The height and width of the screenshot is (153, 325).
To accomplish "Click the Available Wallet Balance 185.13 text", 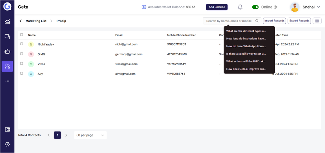I will coord(171,7).
